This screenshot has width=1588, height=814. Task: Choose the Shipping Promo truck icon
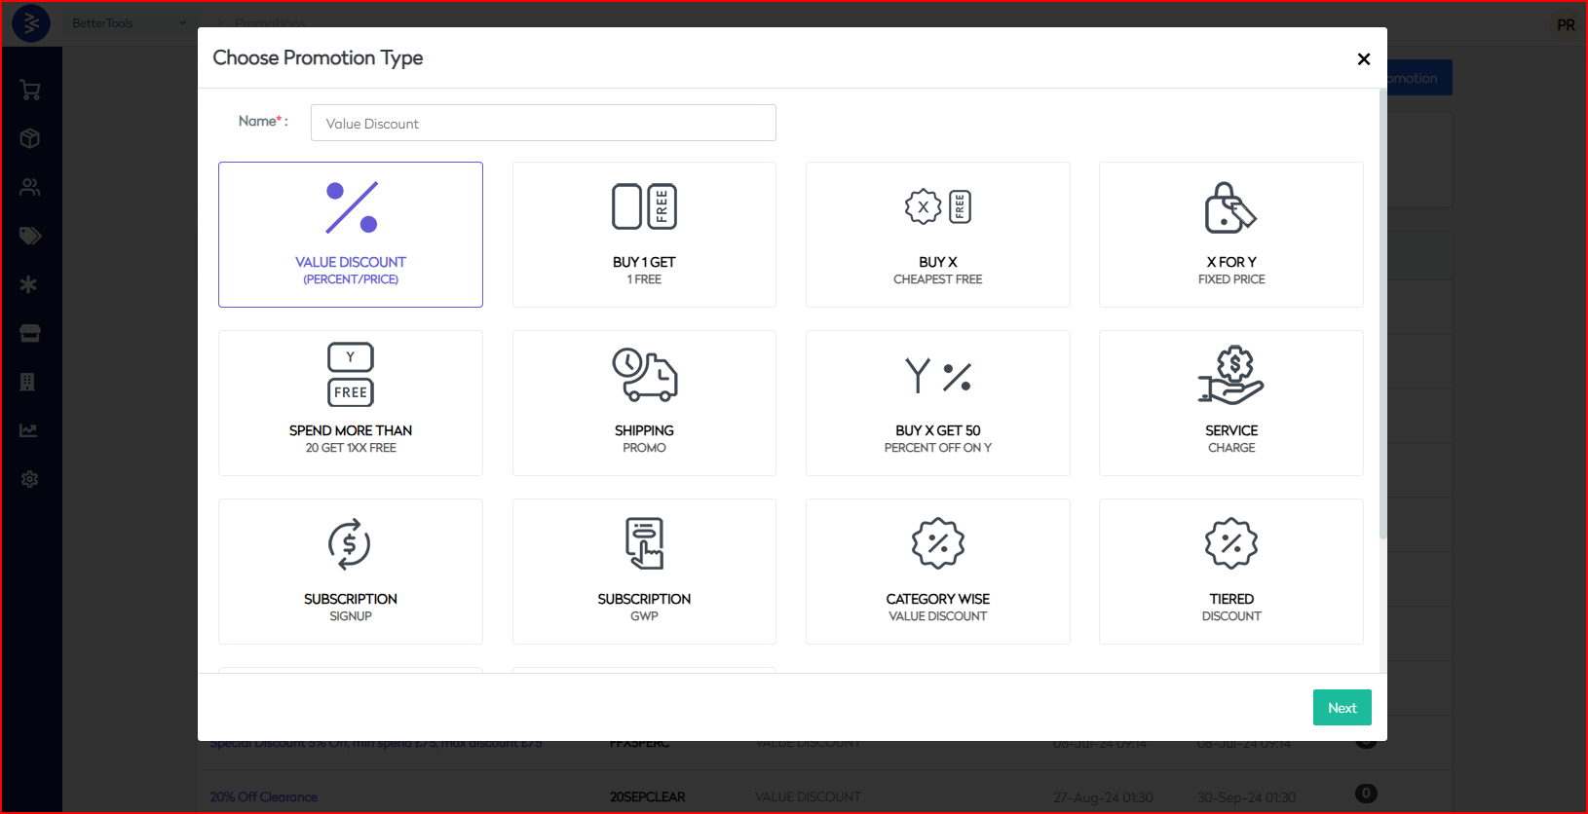(644, 376)
